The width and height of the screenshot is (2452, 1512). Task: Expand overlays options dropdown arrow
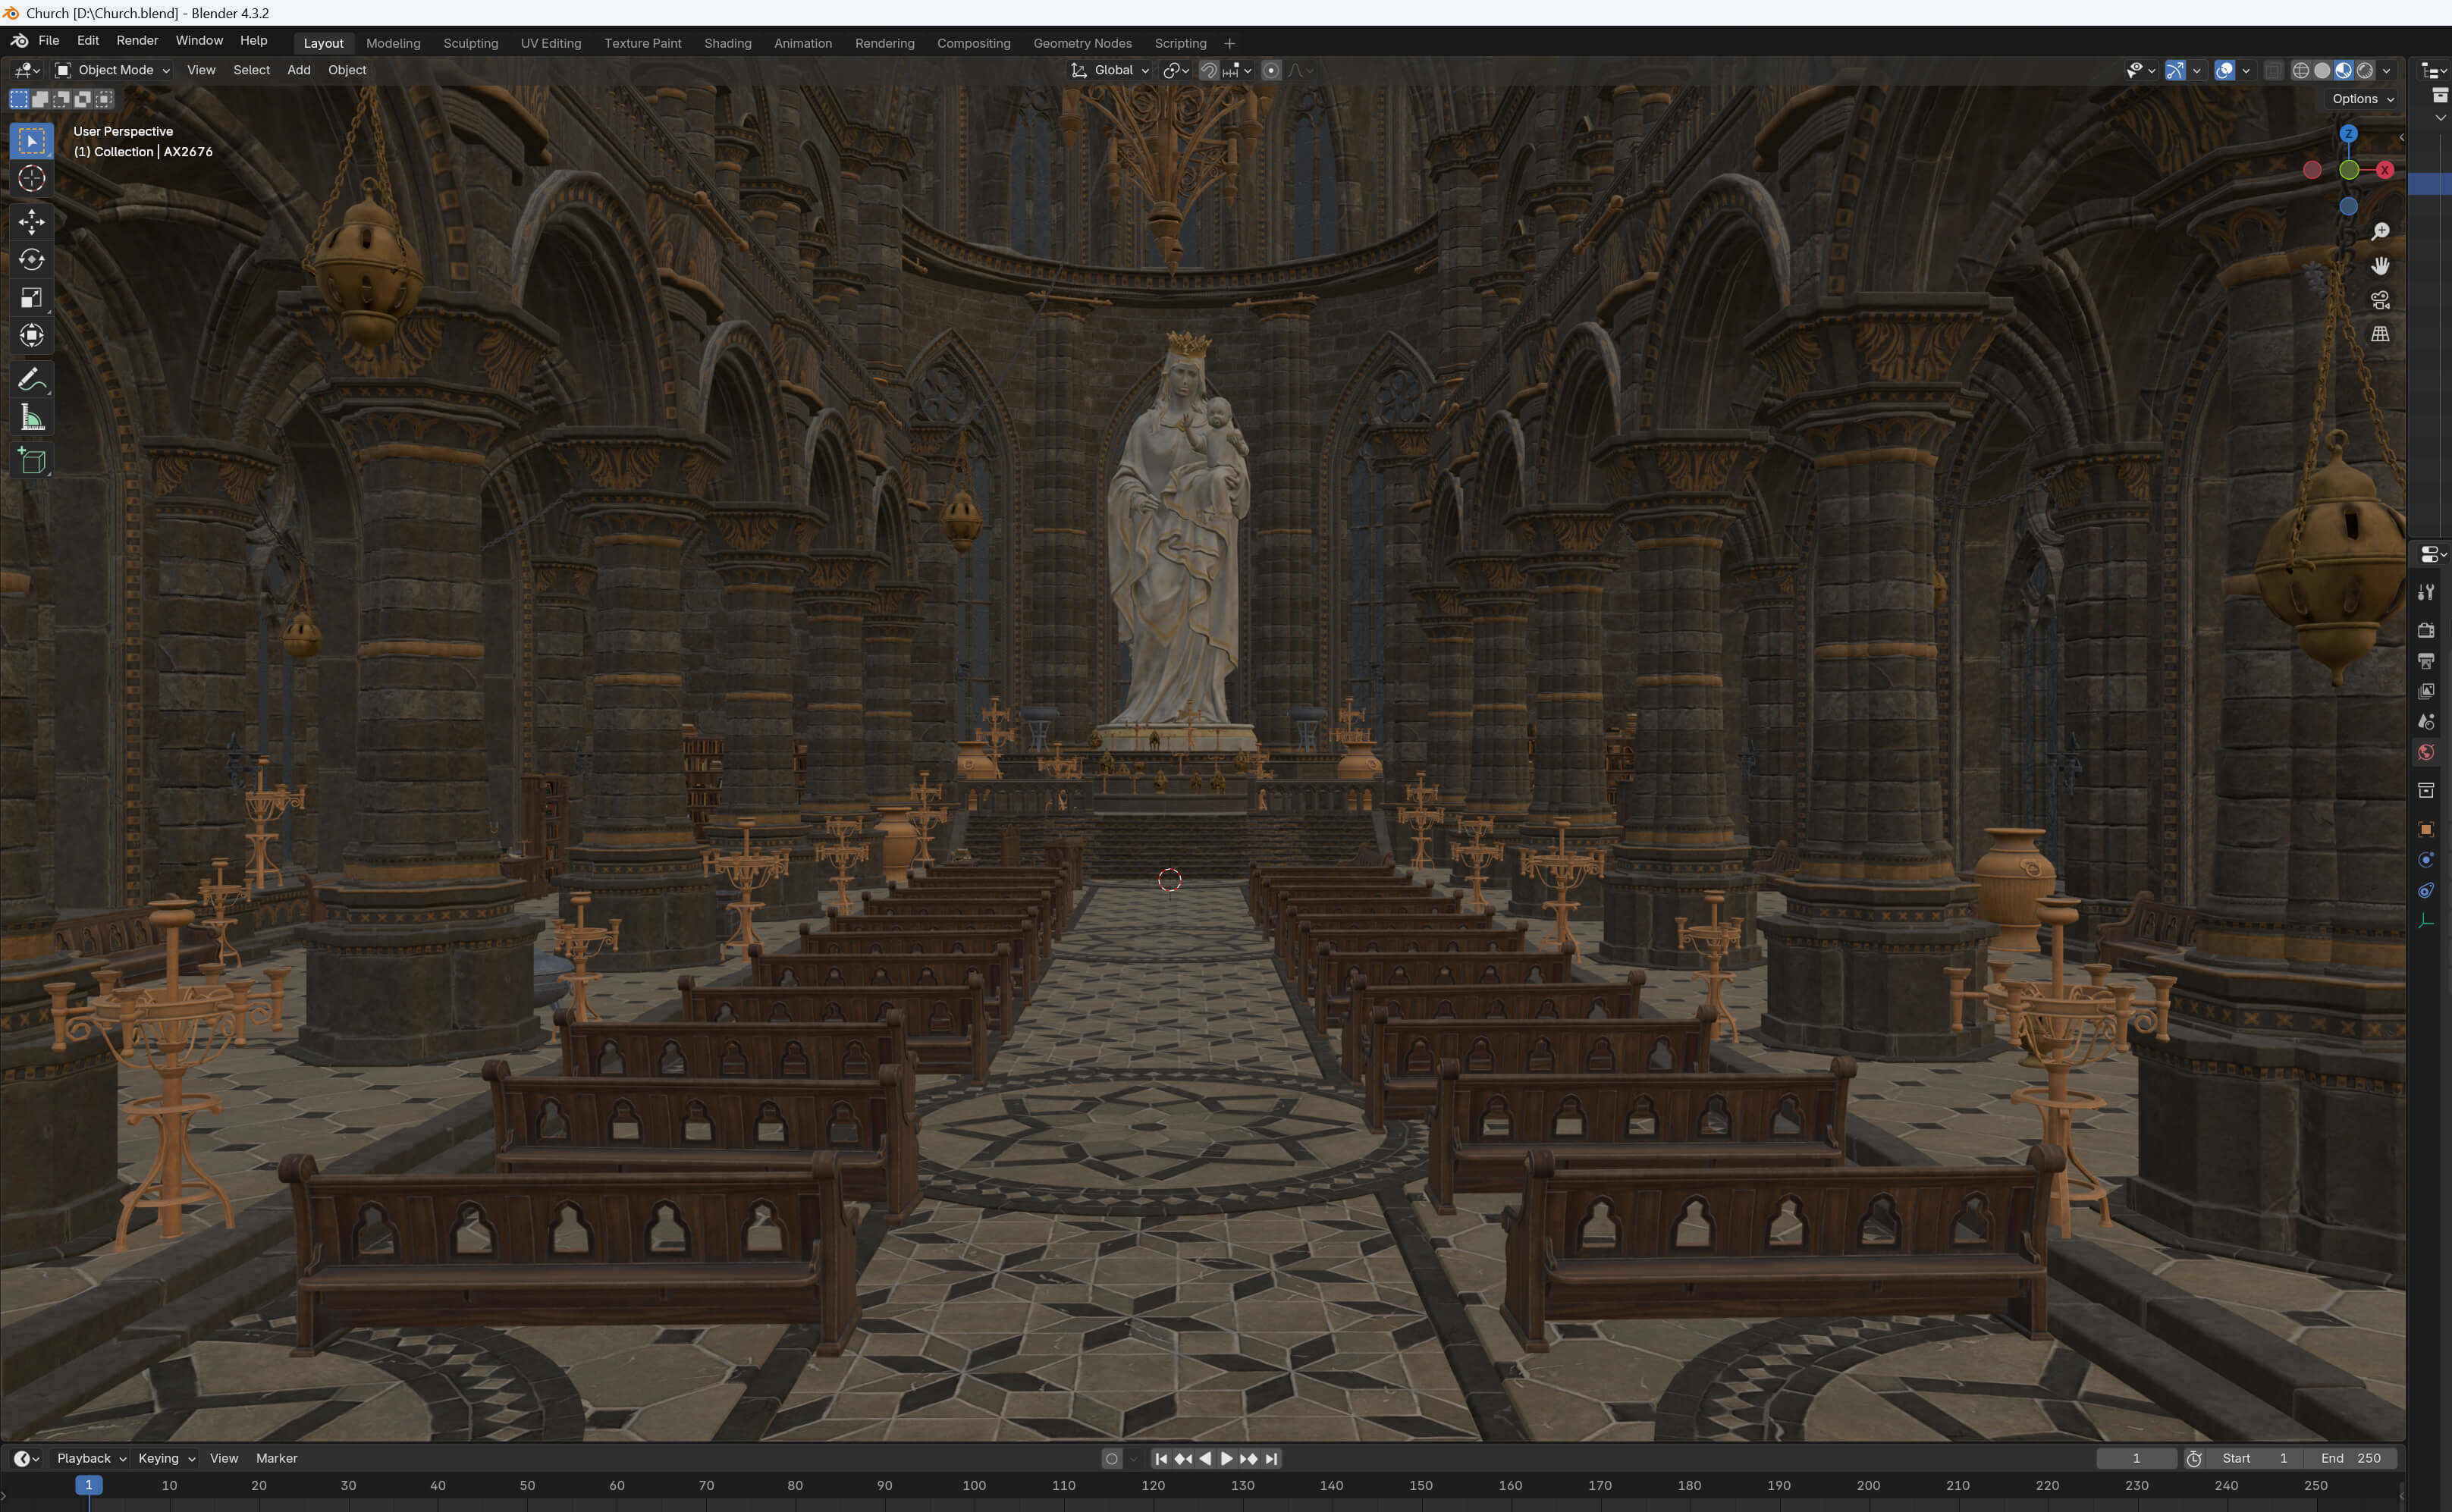2246,70
